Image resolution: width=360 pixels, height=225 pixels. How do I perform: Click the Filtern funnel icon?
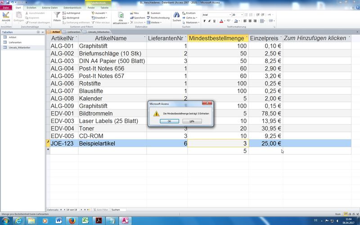tap(57, 15)
